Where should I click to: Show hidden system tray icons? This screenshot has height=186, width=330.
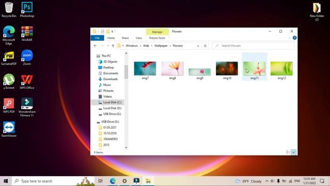pyautogui.click(x=267, y=181)
